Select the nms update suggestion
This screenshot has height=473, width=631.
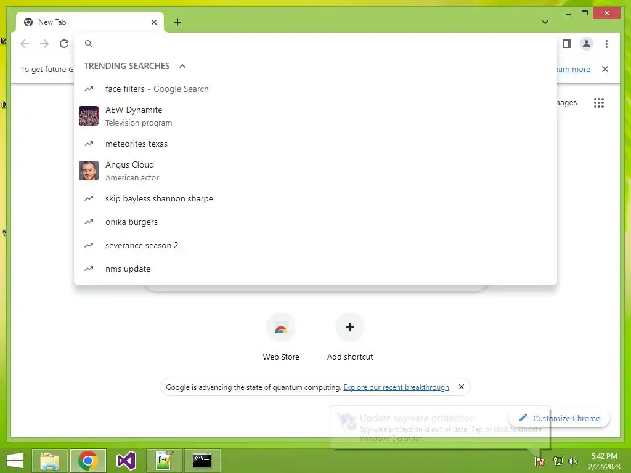point(315,269)
